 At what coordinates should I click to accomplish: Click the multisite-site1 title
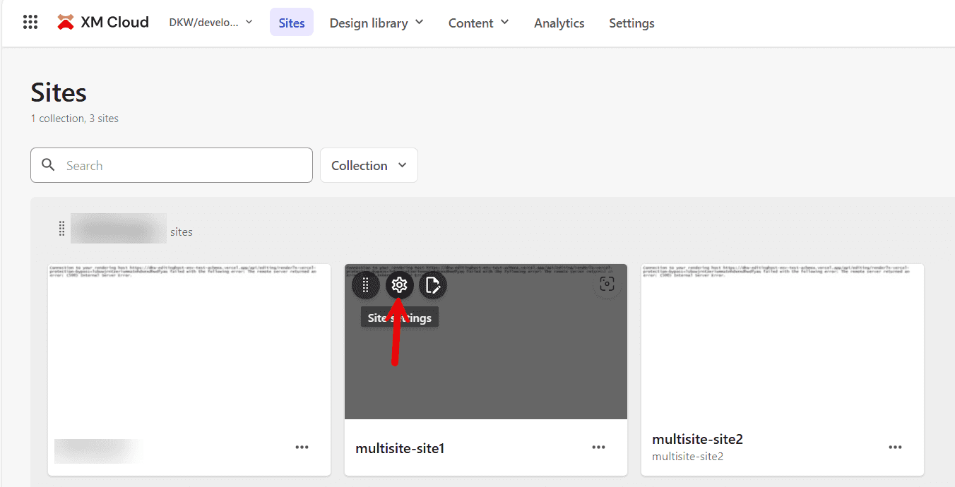click(400, 448)
